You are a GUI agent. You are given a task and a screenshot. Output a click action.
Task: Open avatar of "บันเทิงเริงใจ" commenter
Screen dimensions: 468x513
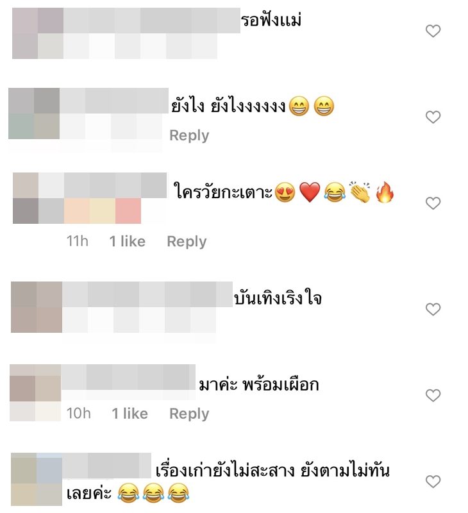click(37, 307)
